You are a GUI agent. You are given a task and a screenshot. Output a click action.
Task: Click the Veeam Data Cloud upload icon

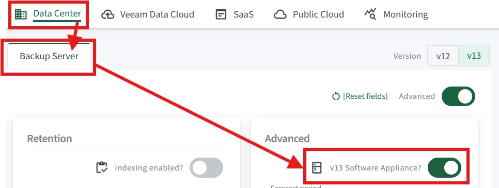tap(107, 14)
